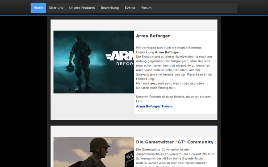Open the Home menu item
Viewport: 268px width, 167px height.
tap(38, 8)
